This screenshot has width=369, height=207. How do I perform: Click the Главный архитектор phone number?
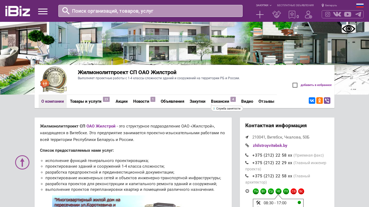pos(272,176)
